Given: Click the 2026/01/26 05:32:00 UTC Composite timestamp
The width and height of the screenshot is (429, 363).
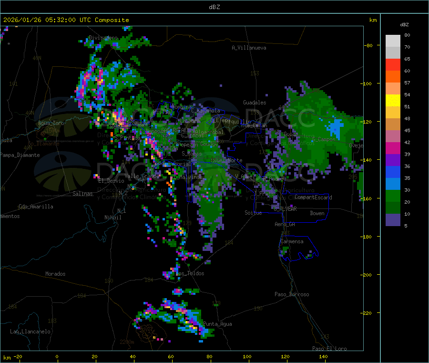Looking at the screenshot, I should coord(66,20).
